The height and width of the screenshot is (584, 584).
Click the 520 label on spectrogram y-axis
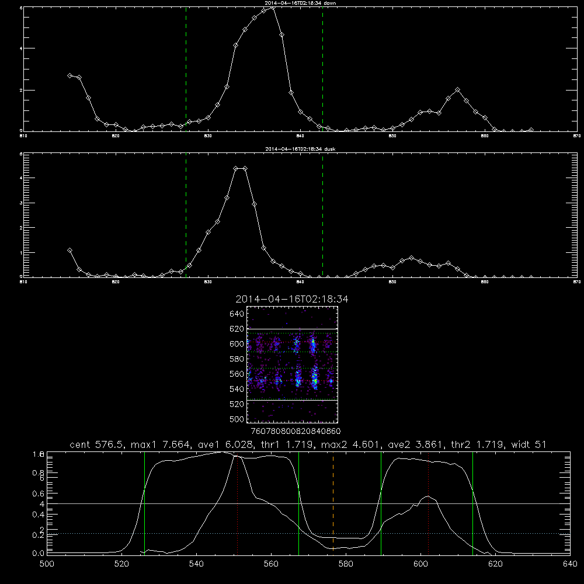coord(237,404)
